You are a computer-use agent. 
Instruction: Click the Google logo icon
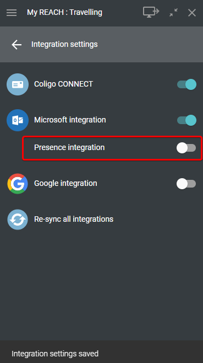tap(18, 184)
